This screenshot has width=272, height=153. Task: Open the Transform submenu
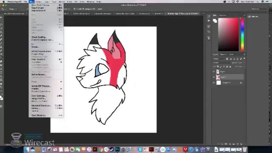(x=46, y=62)
